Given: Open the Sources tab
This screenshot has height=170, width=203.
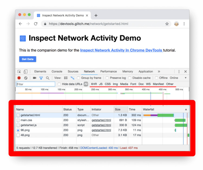Looking at the screenshot, I should click(73, 72).
